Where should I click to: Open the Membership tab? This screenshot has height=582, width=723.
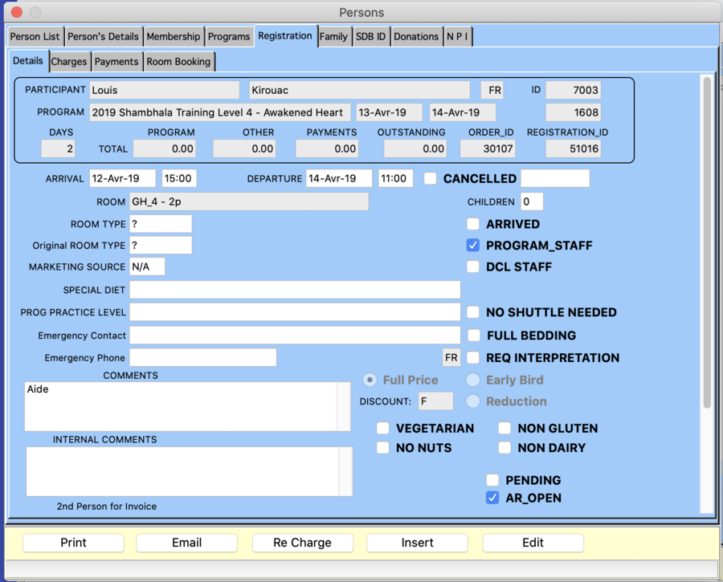(x=173, y=36)
